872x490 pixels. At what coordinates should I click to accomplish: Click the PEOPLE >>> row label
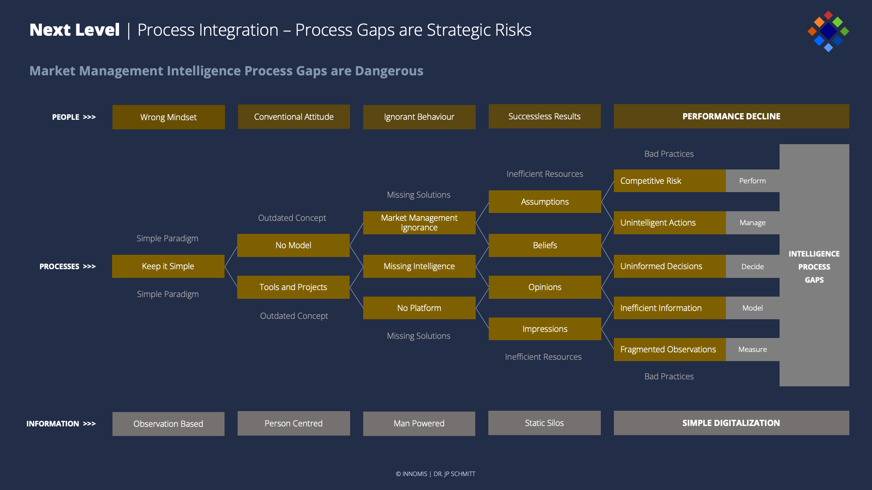[x=74, y=117]
